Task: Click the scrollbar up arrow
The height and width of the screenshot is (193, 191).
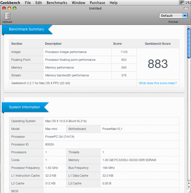Action: coord(189,183)
